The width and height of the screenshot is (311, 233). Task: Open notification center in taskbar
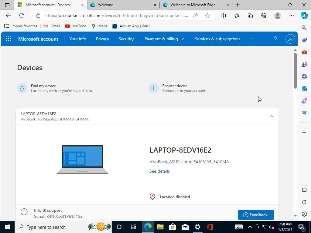[x=302, y=227]
